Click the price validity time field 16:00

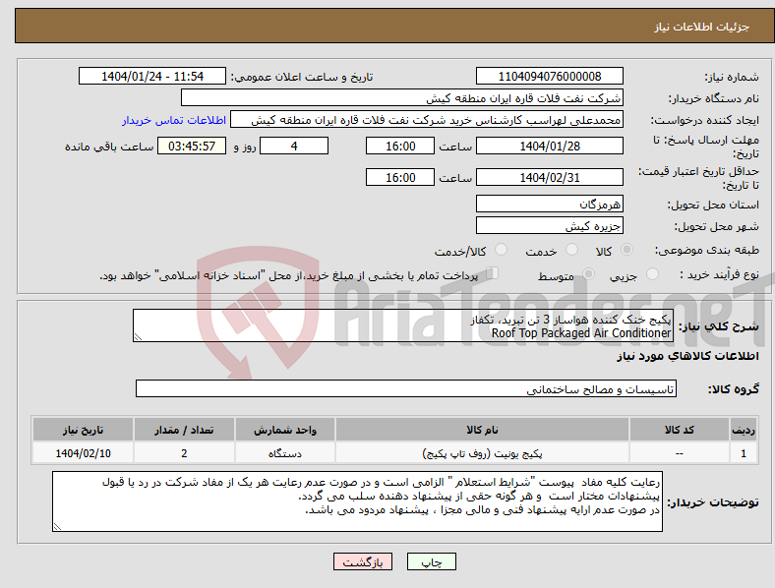pyautogui.click(x=400, y=177)
